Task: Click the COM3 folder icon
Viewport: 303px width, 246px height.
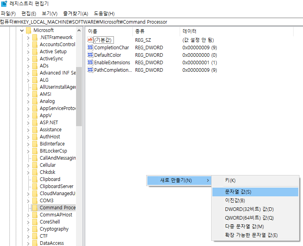Action: [x=35, y=201]
